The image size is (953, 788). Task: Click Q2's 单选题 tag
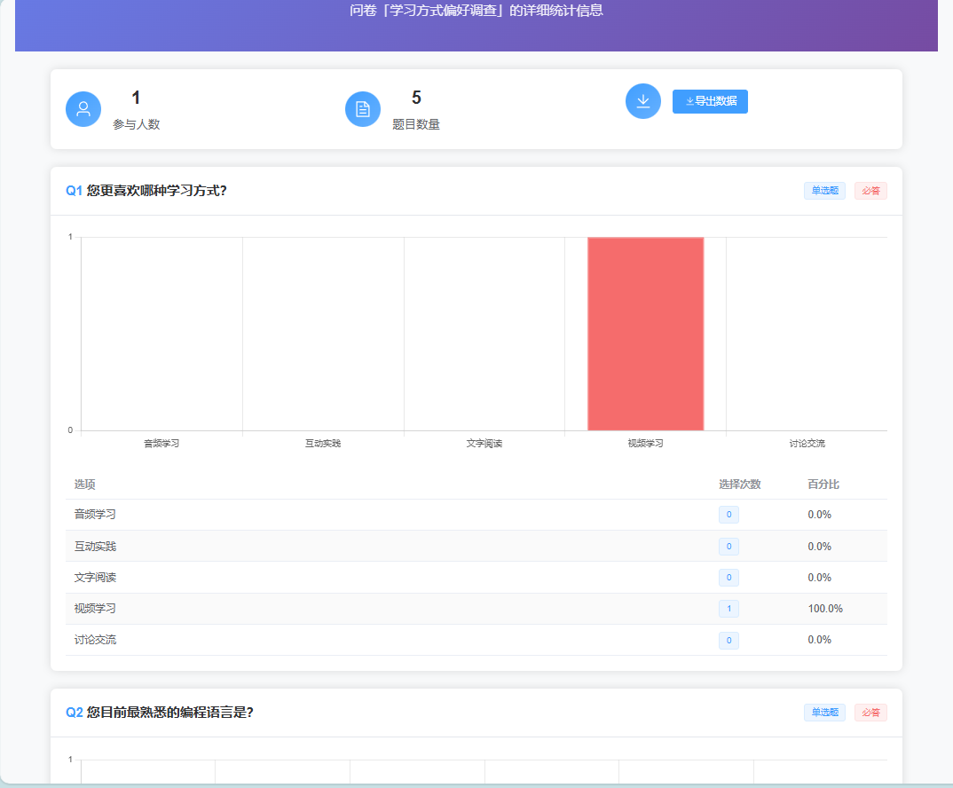click(824, 713)
